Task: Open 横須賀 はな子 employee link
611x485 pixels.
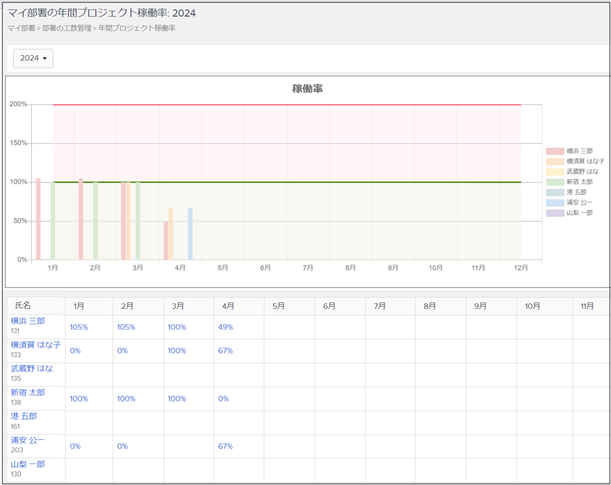Action: 36,344
